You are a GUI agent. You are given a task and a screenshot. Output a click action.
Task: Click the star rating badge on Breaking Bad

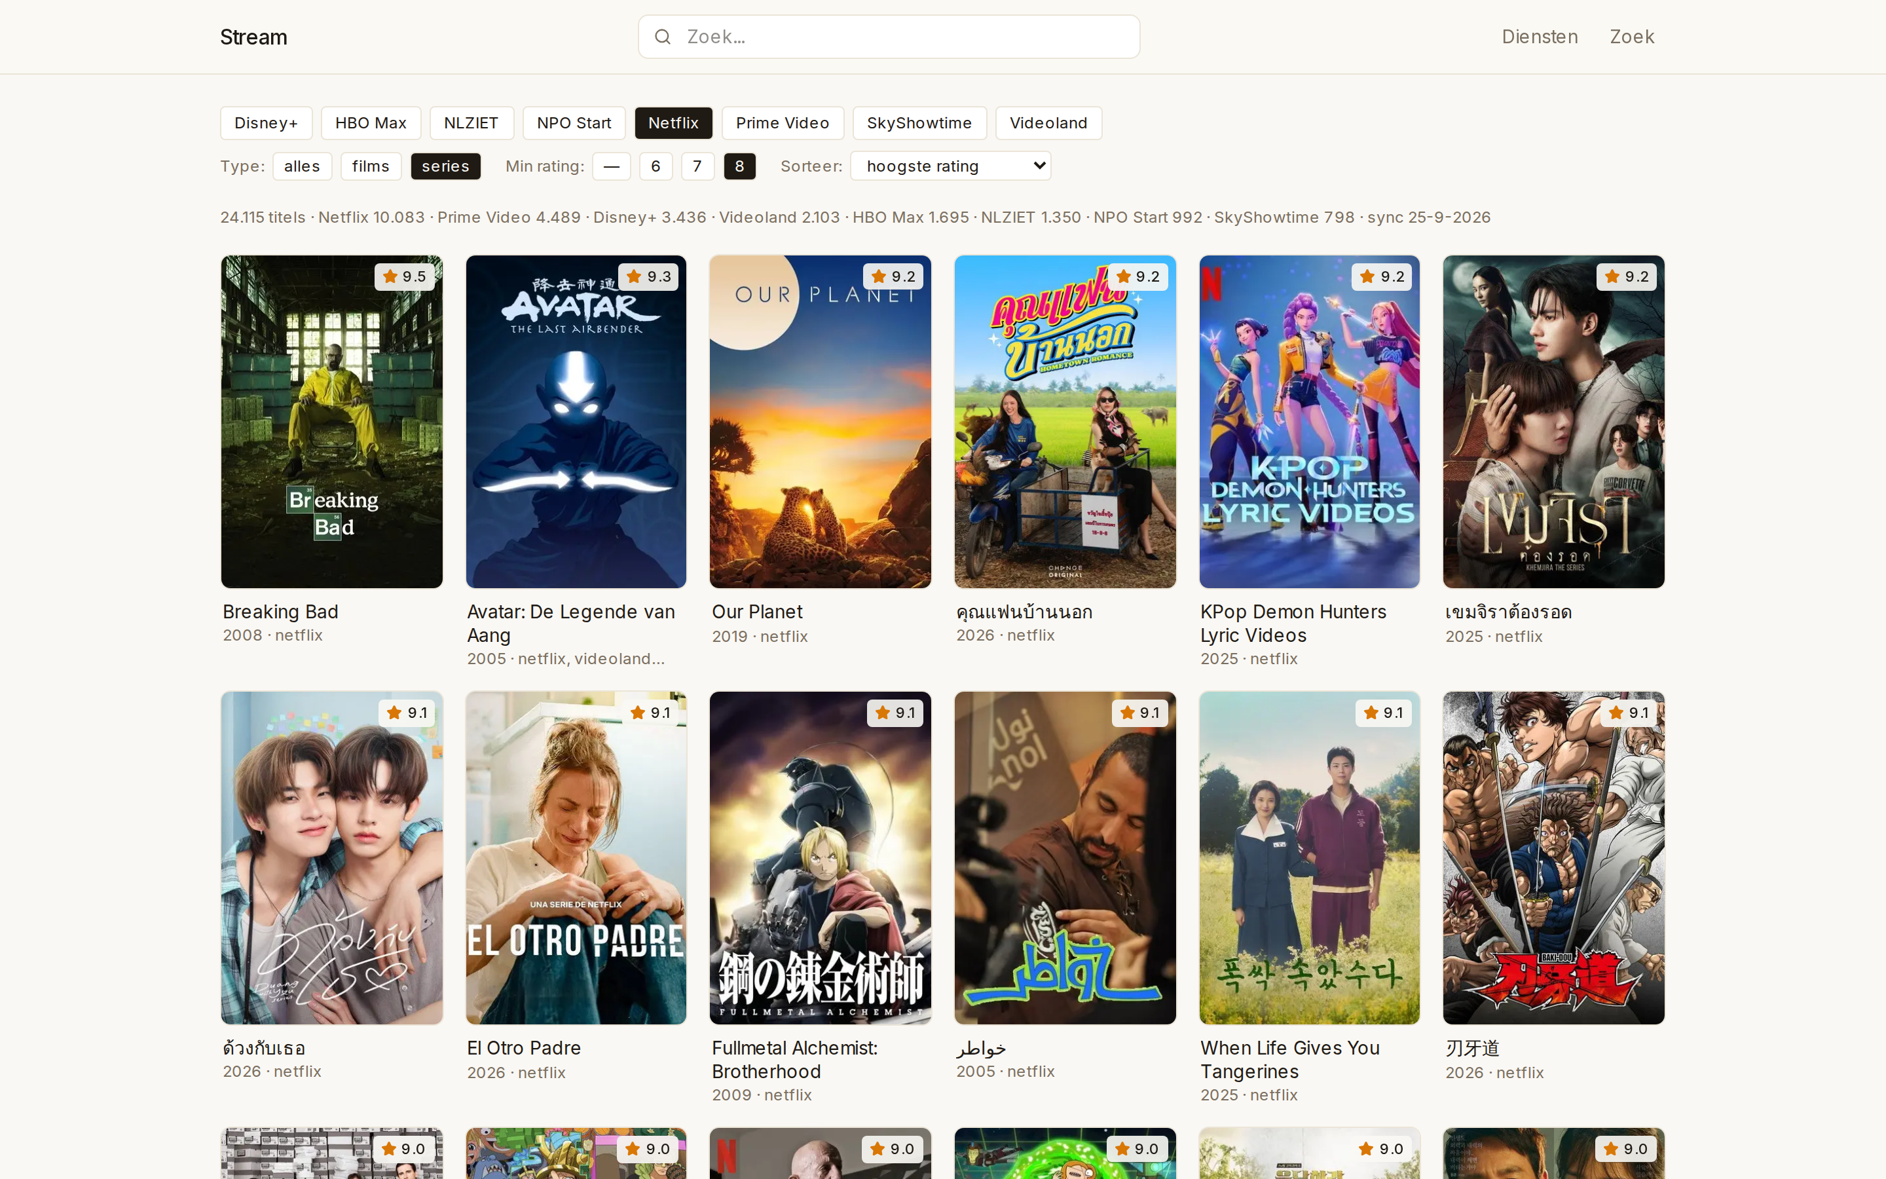(x=405, y=277)
